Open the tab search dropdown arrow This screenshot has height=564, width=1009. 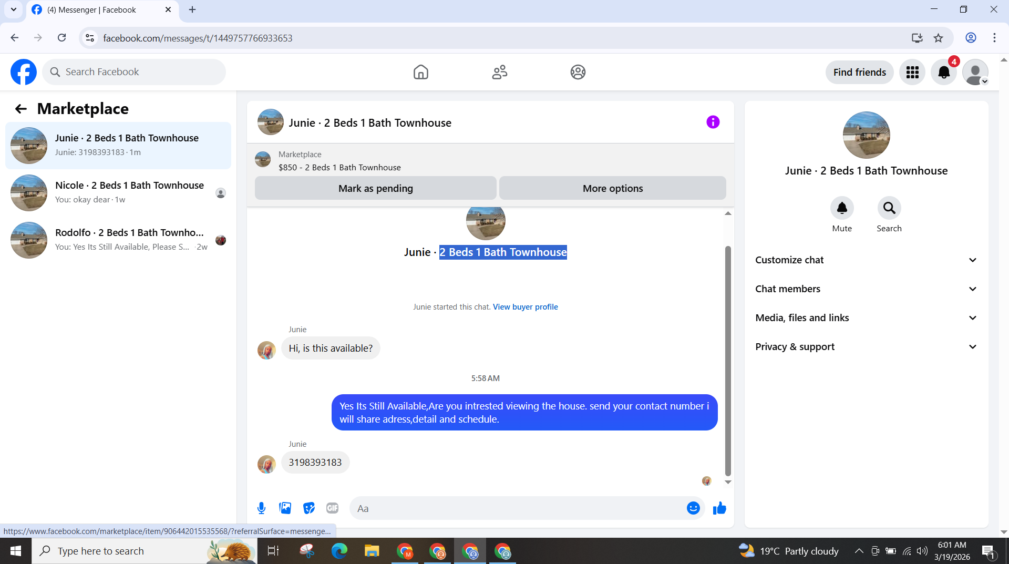(14, 9)
